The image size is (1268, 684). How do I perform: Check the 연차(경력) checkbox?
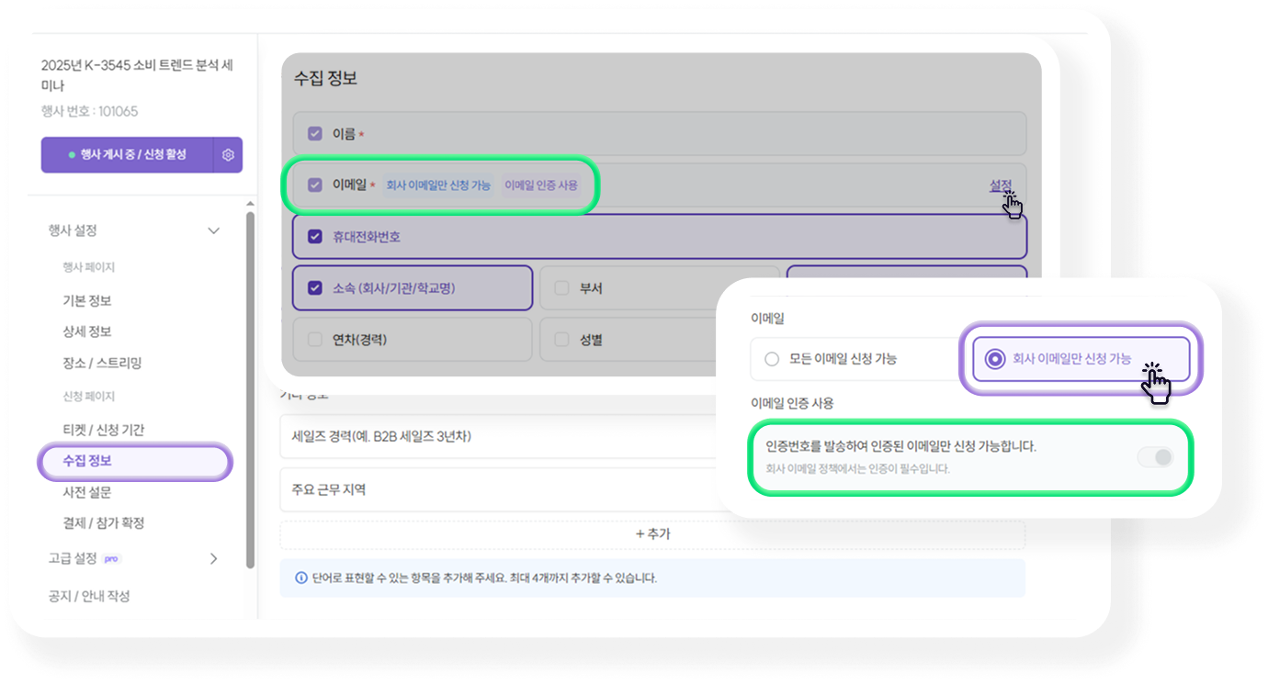[315, 340]
